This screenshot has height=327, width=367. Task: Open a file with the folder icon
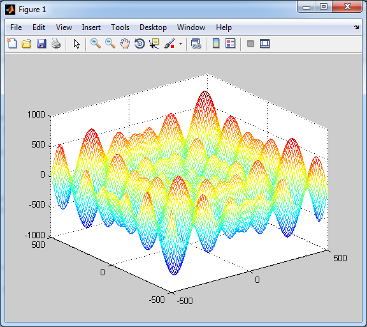tap(27, 43)
